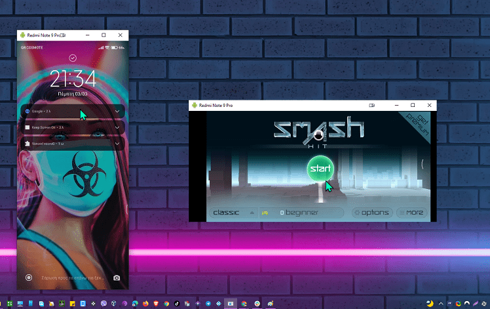Open Telegram from the taskbar

(208, 303)
